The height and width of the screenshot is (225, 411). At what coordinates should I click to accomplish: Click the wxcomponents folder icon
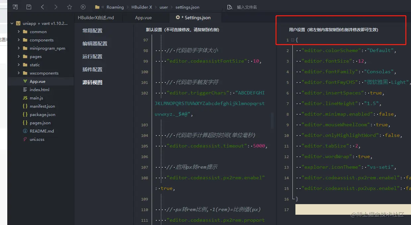(25, 73)
